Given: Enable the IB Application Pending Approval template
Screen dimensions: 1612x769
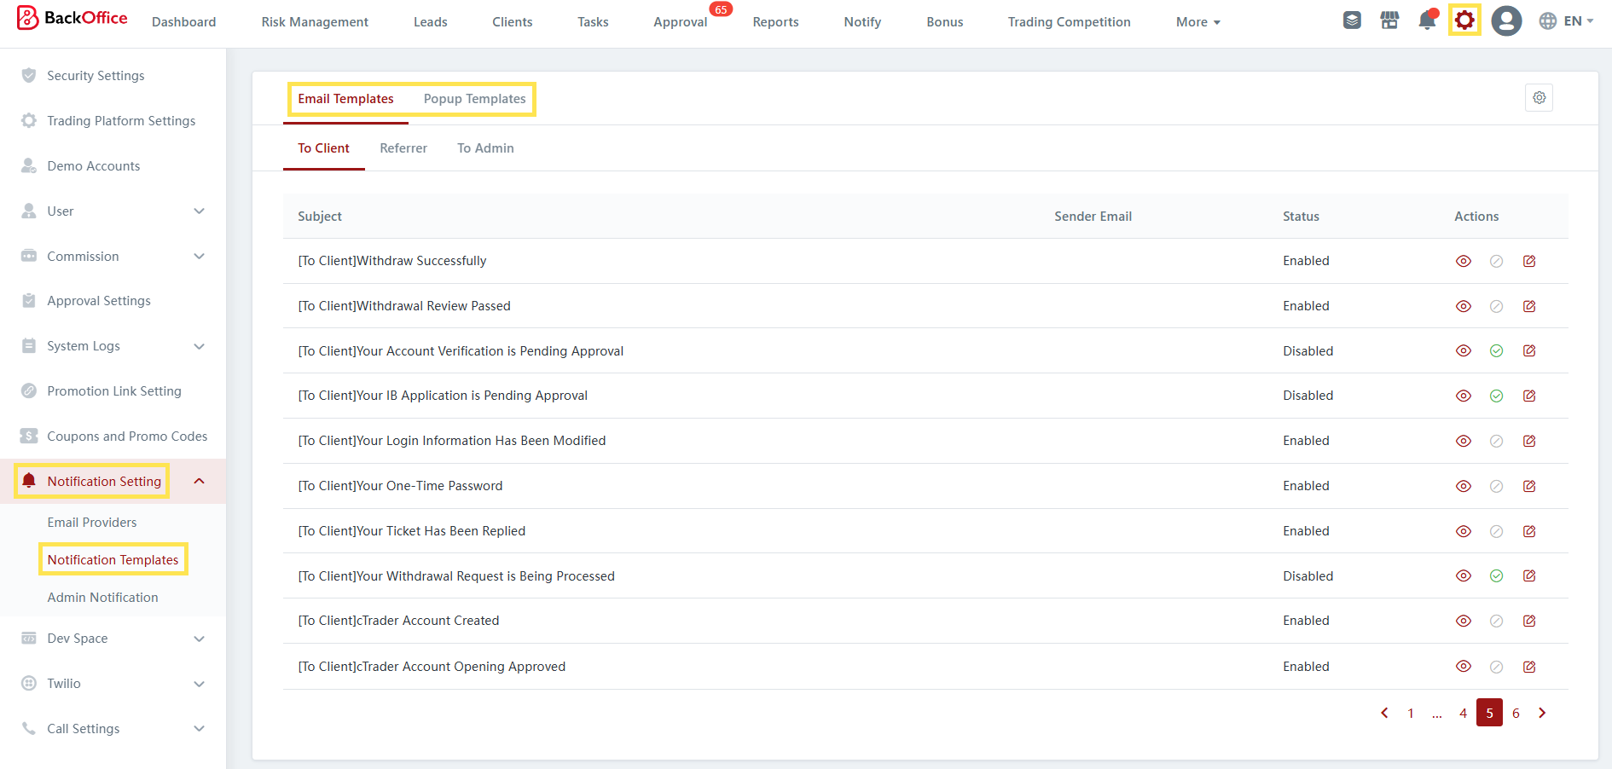Looking at the screenshot, I should tap(1496, 396).
